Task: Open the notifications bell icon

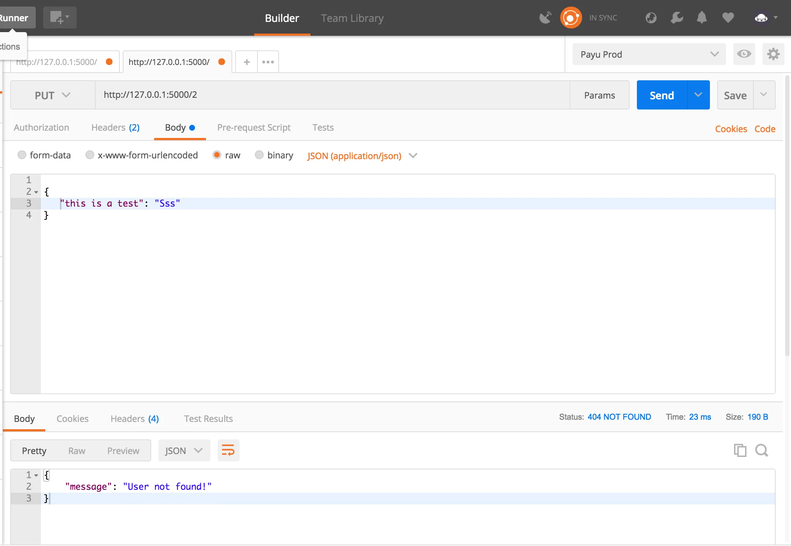Action: point(702,18)
